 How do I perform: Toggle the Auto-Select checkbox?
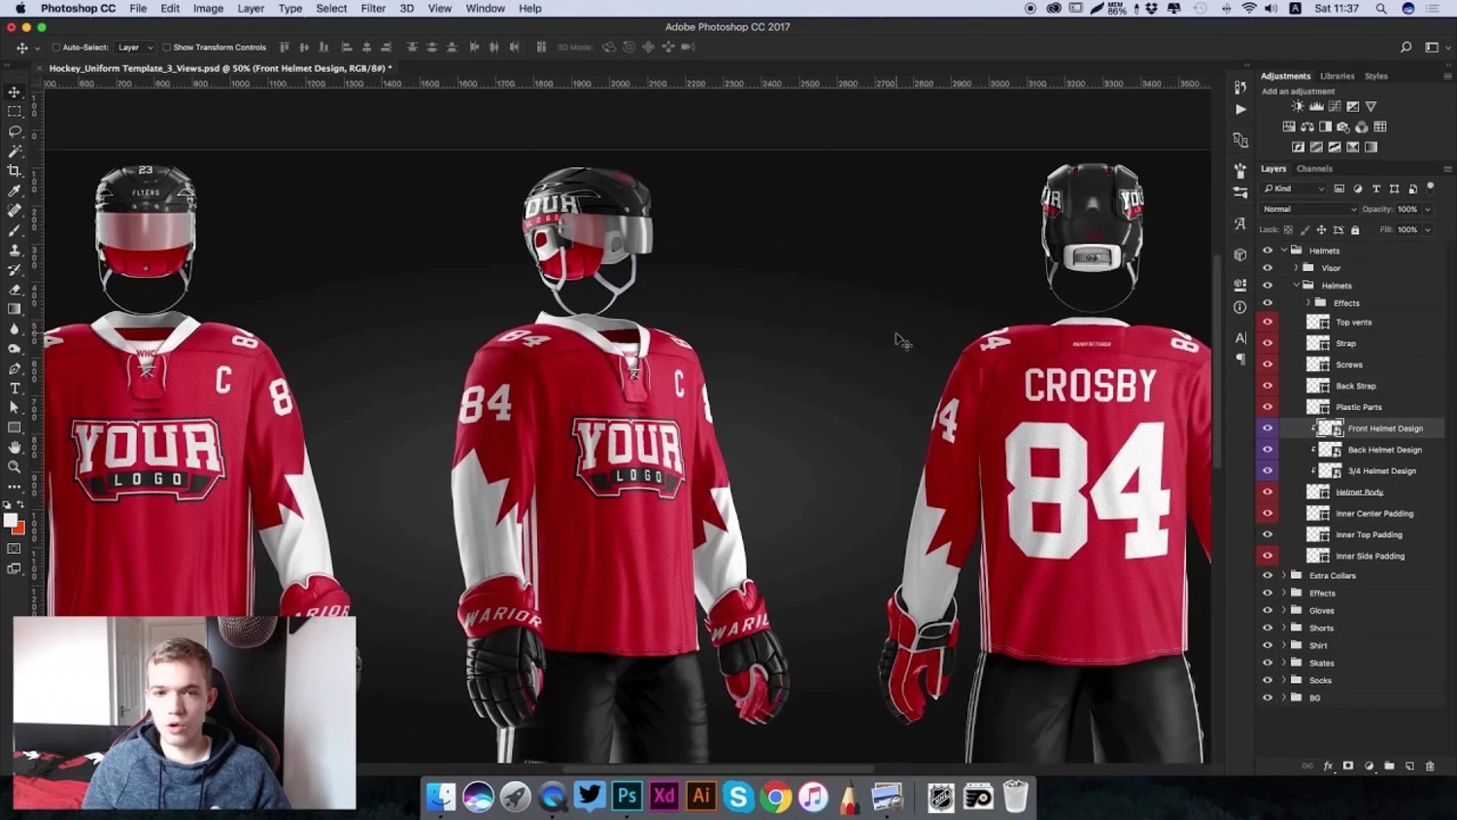point(56,47)
